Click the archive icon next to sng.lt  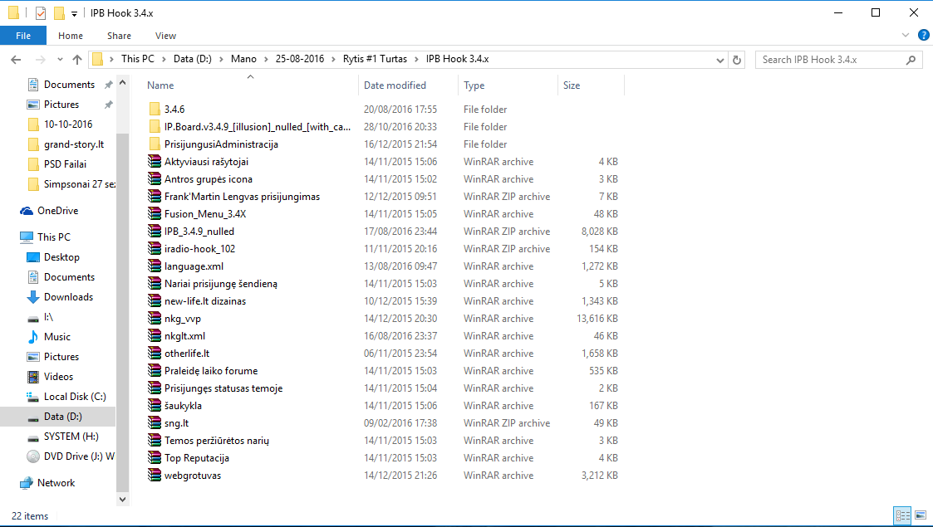pyautogui.click(x=155, y=422)
